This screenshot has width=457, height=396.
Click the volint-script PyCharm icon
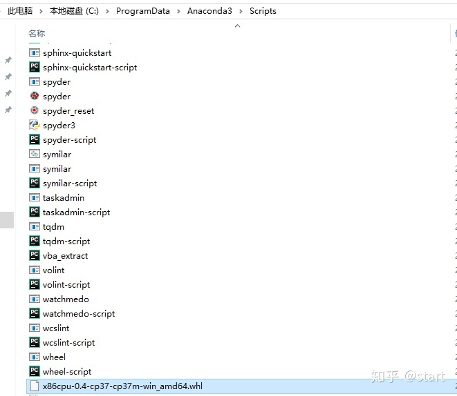click(35, 284)
